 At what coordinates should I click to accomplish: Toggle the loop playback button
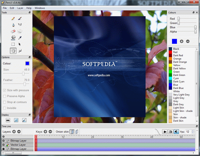170,132
